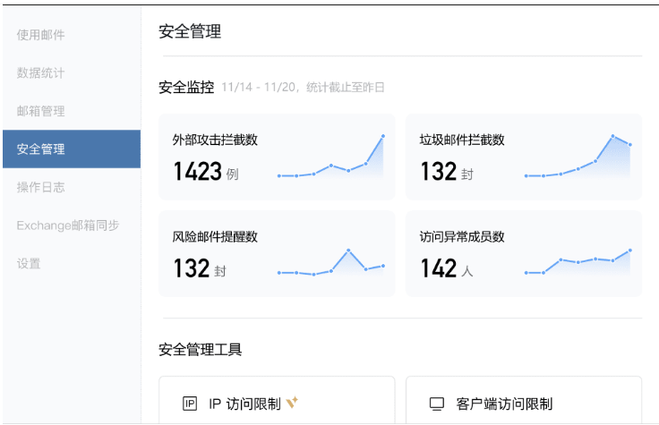Viewport: 659px width, 425px height.
Task: Click the 风险邮件提醒数 card title
Action: tap(215, 236)
